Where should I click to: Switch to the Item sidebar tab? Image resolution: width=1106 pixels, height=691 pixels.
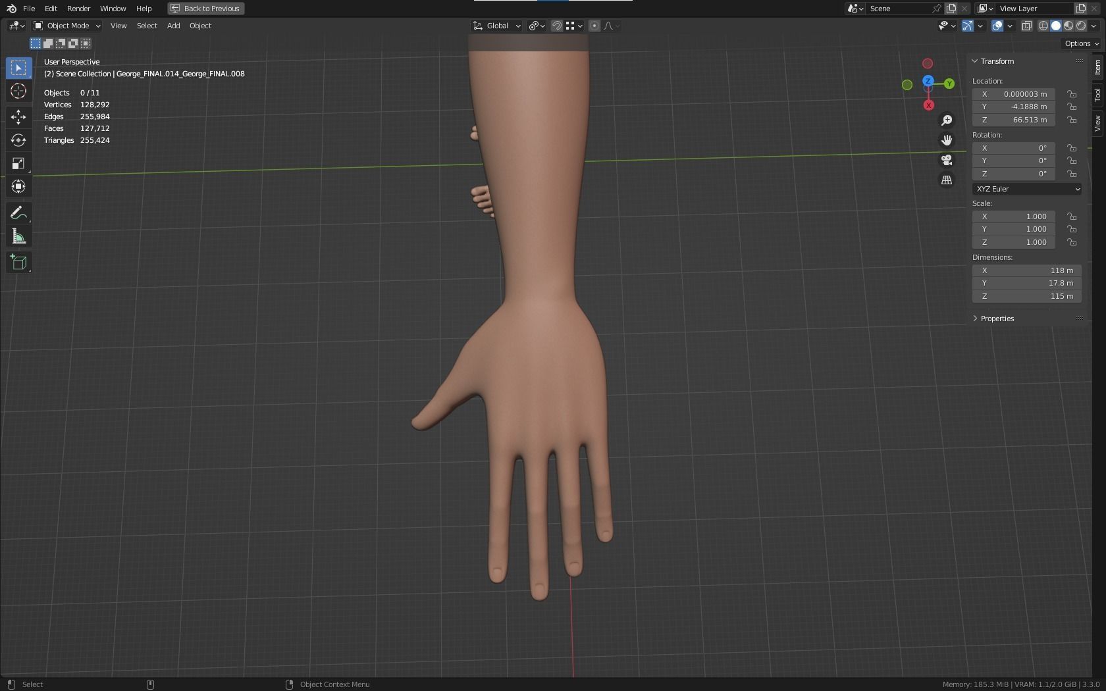click(x=1097, y=68)
